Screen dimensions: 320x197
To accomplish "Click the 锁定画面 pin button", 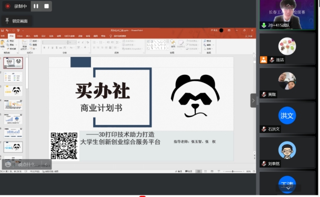I will tap(16, 21).
